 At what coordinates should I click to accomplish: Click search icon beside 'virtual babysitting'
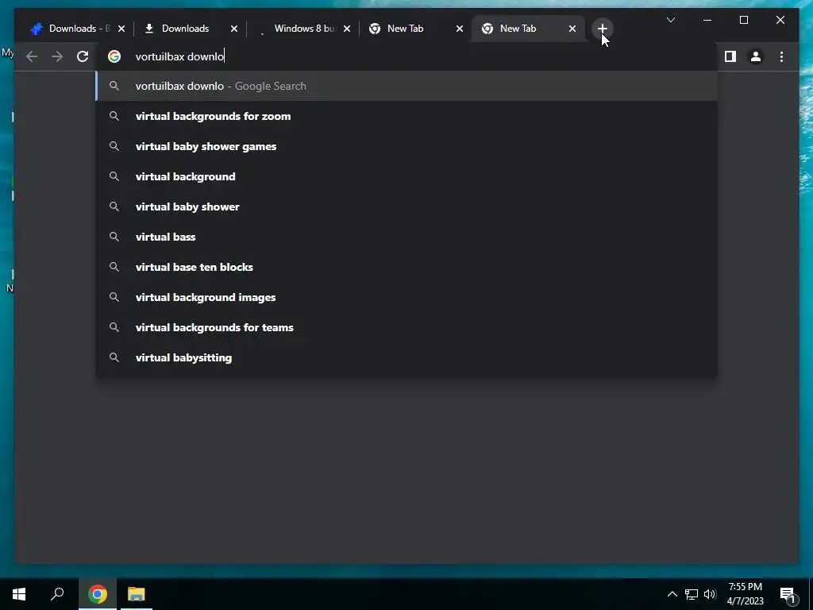[114, 357]
